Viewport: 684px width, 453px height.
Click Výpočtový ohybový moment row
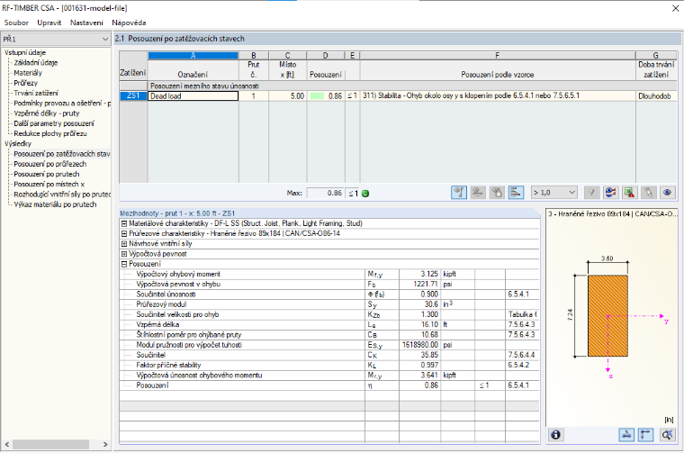pos(329,274)
